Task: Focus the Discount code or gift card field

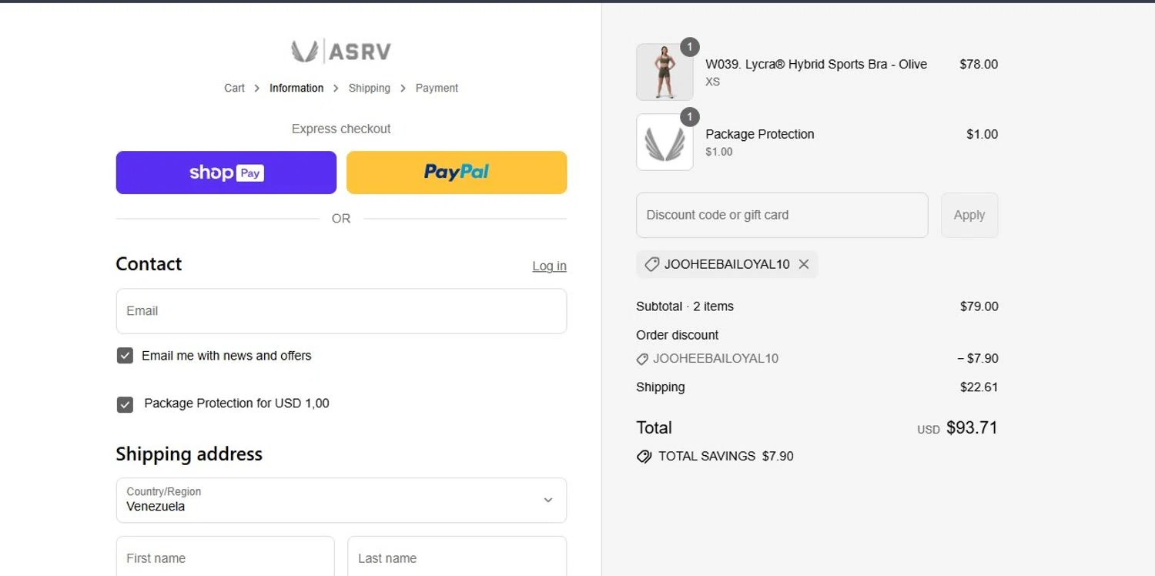Action: 782,215
